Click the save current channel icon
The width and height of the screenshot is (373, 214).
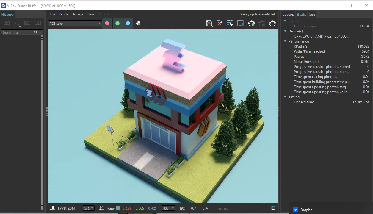(209, 23)
